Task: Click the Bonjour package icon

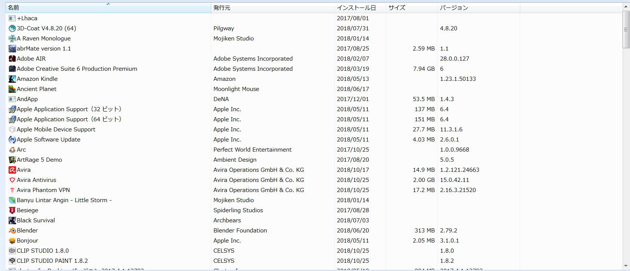Action: click(x=12, y=241)
